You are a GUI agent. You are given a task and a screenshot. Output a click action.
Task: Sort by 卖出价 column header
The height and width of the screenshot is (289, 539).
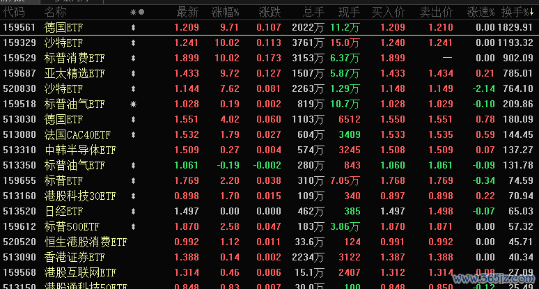436,13
